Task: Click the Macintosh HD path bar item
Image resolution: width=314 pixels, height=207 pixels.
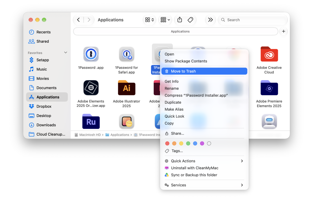Action: pos(88,135)
